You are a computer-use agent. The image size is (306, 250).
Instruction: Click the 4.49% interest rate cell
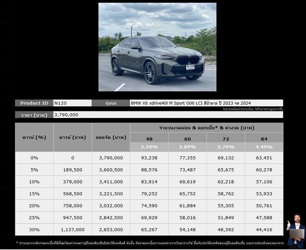pyautogui.click(x=264, y=147)
